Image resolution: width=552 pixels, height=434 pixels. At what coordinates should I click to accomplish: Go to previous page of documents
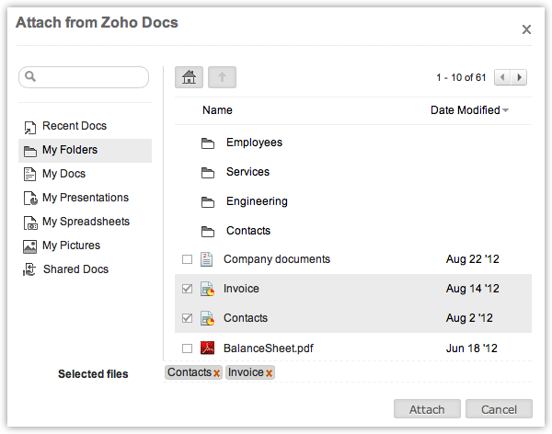pos(502,78)
